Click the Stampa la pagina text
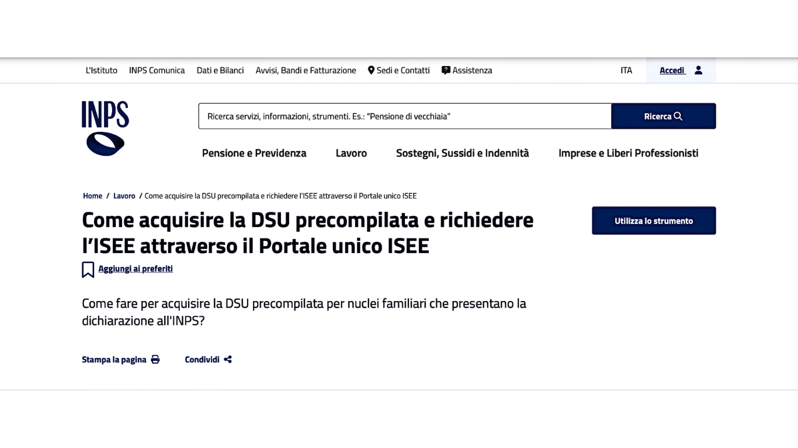The image size is (798, 448). [114, 359]
